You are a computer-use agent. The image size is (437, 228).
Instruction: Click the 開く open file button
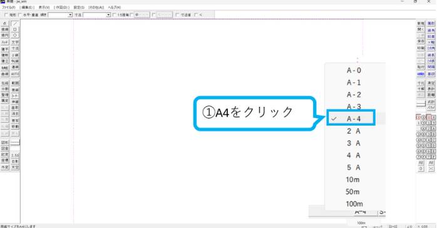coord(421,29)
